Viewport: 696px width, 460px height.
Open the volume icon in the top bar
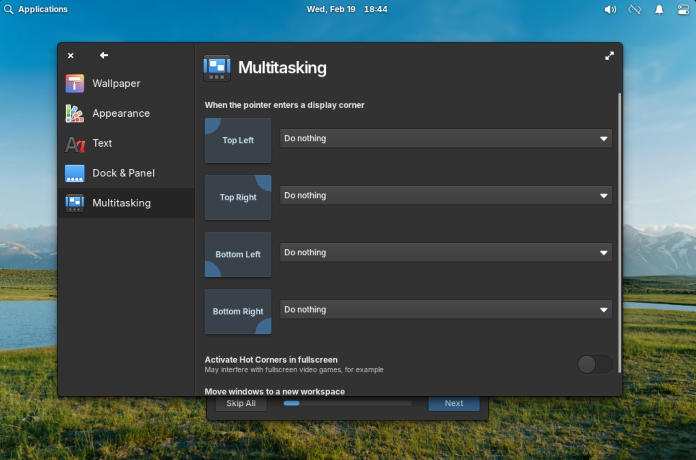[610, 9]
